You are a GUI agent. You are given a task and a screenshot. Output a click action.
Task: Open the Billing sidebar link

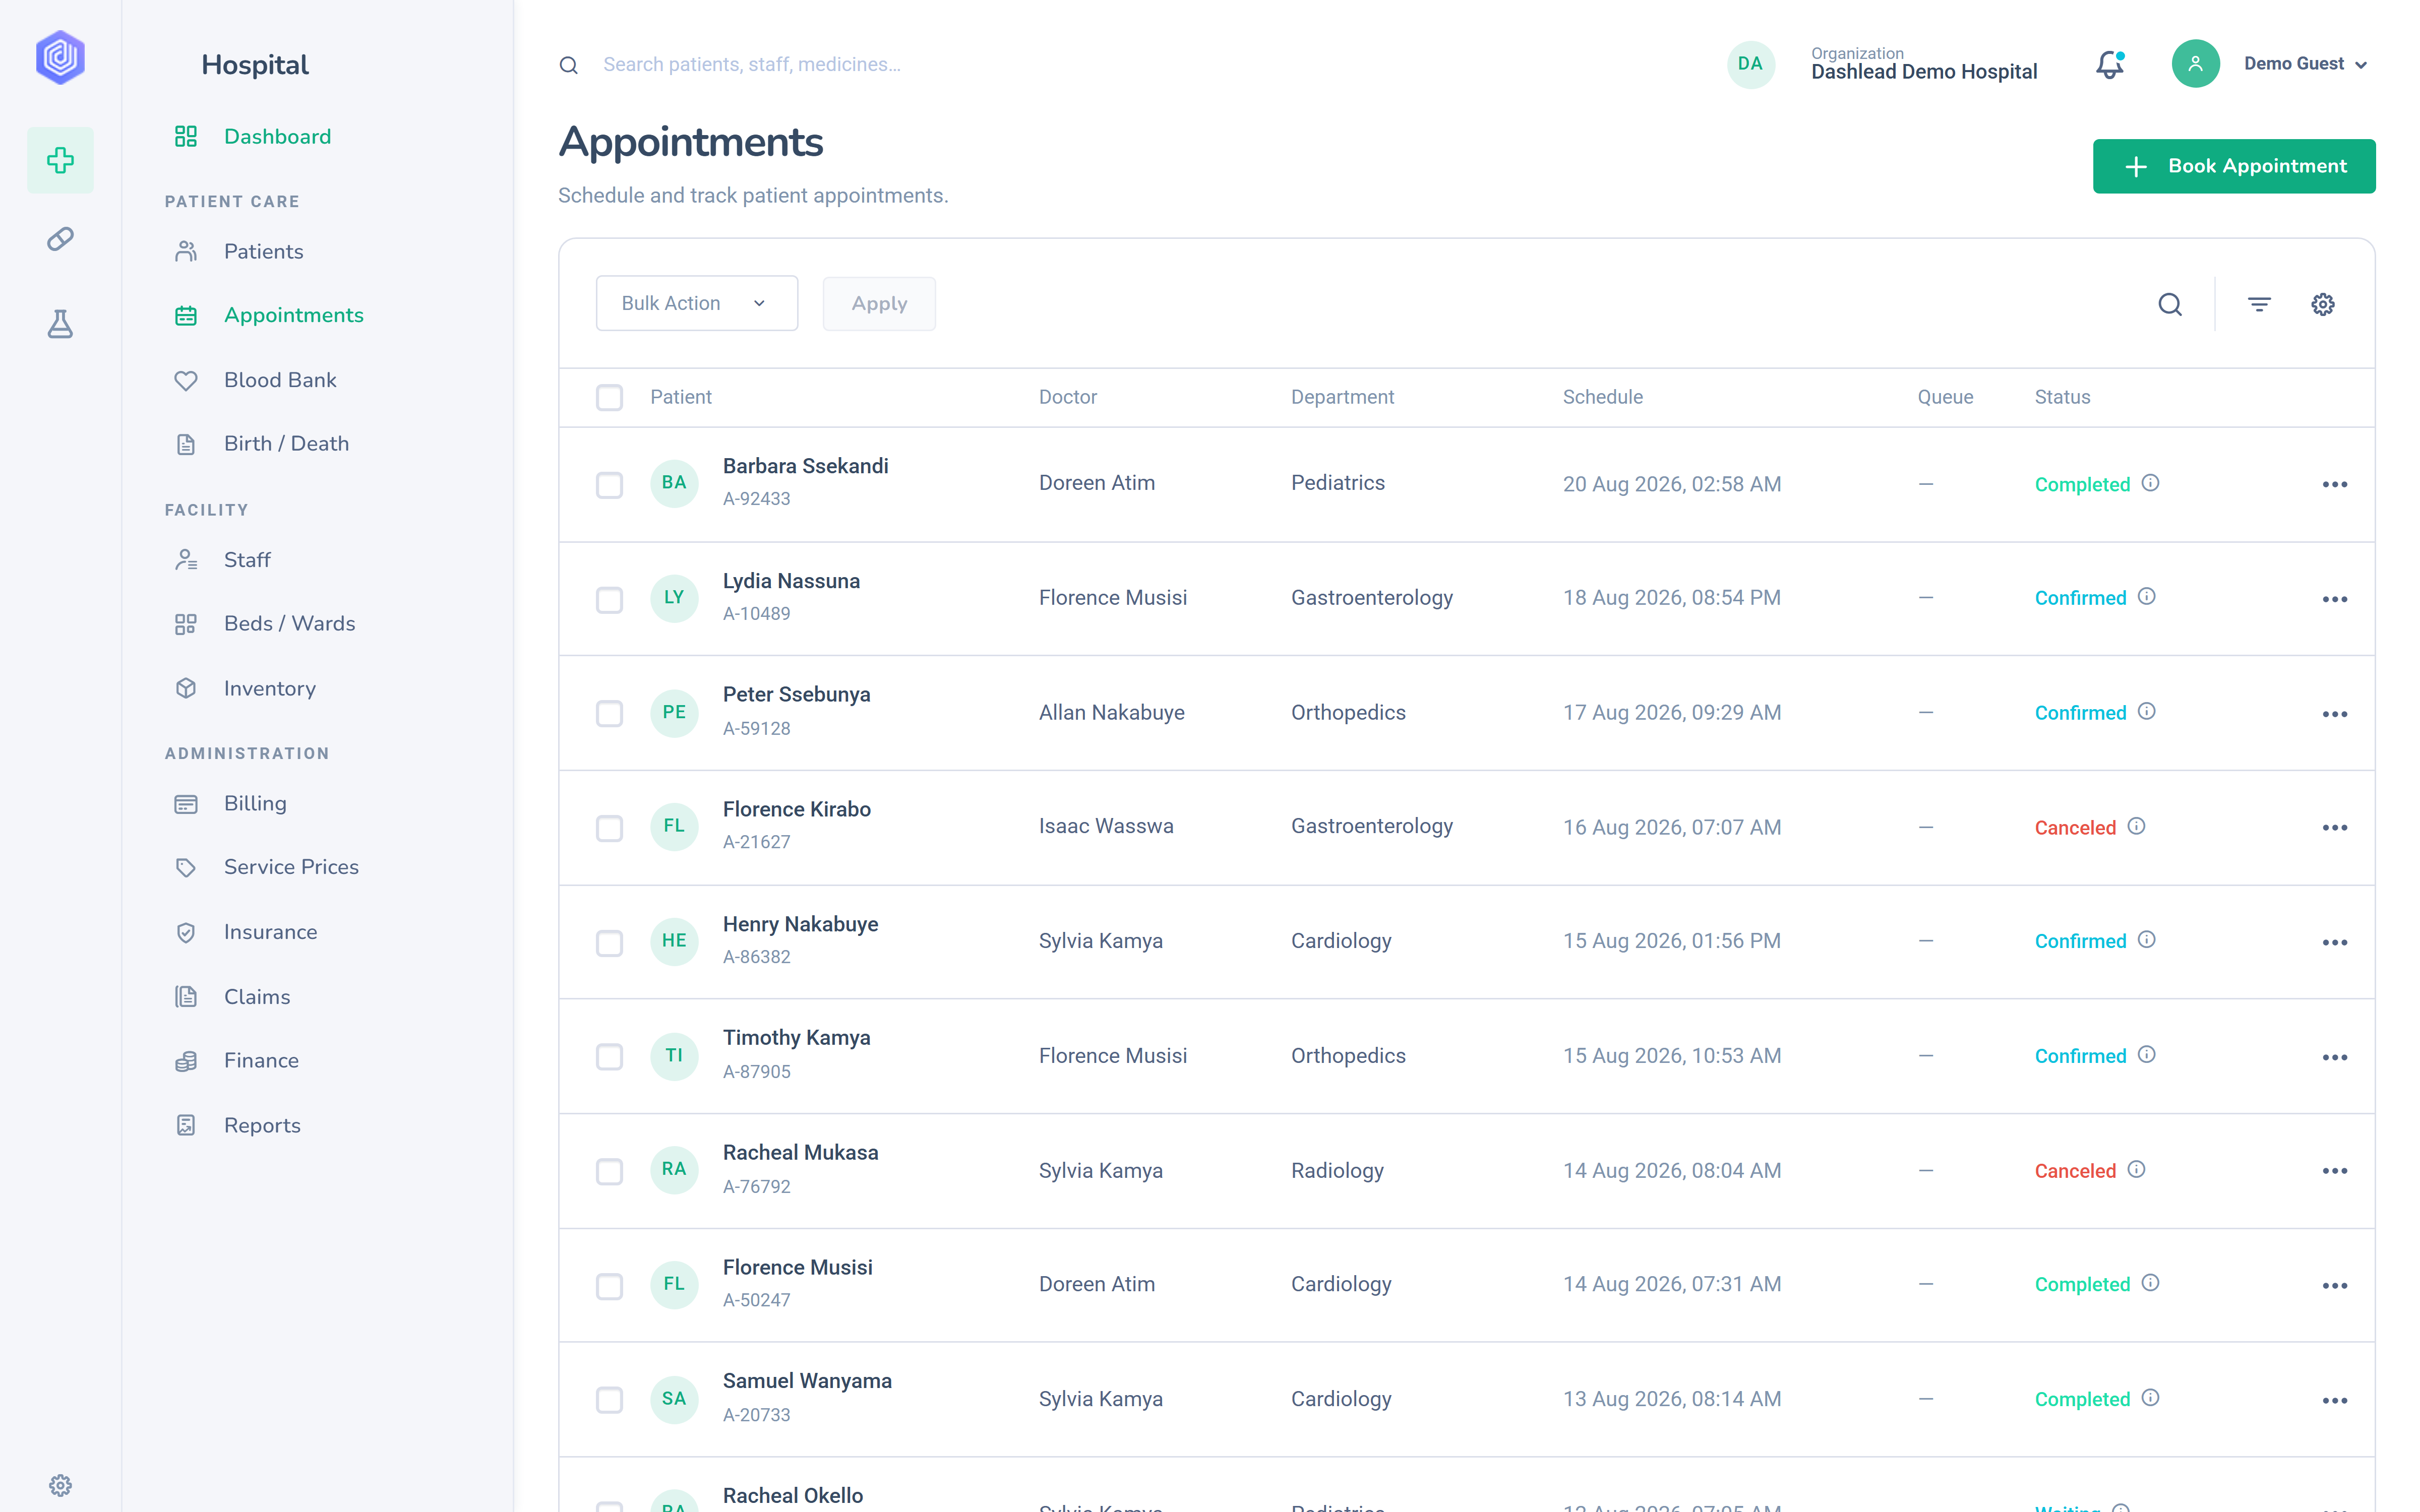pyautogui.click(x=255, y=803)
